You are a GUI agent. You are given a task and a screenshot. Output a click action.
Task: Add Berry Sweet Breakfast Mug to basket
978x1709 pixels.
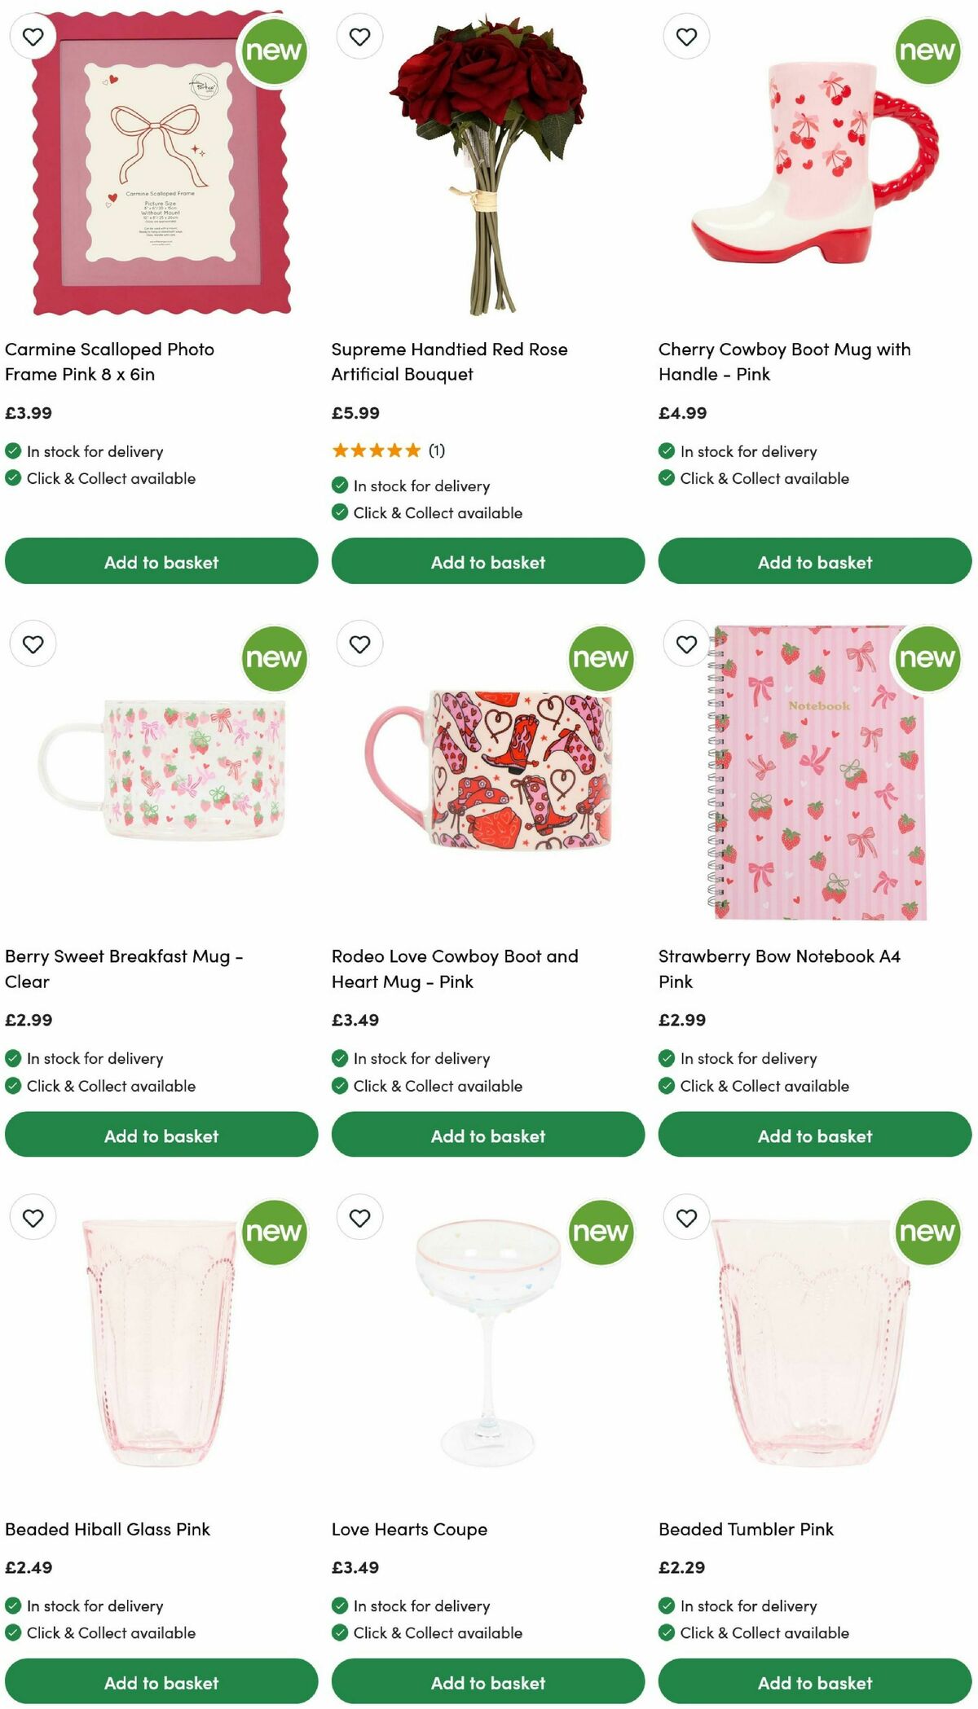coord(161,1135)
